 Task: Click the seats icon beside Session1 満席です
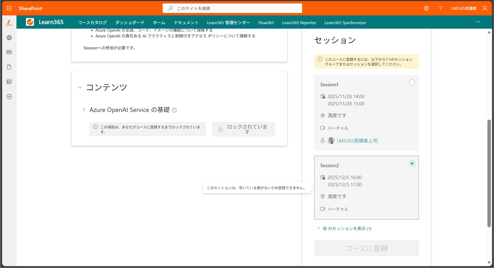(x=323, y=115)
